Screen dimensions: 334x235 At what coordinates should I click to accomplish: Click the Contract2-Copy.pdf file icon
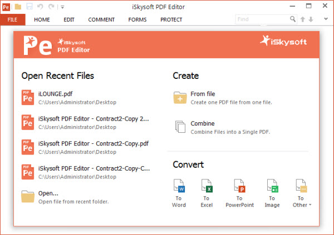pyautogui.click(x=28, y=147)
